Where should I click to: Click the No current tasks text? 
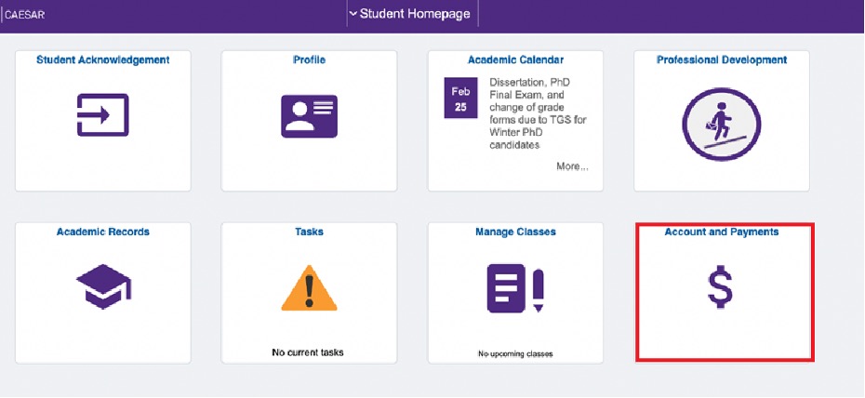[x=308, y=352]
